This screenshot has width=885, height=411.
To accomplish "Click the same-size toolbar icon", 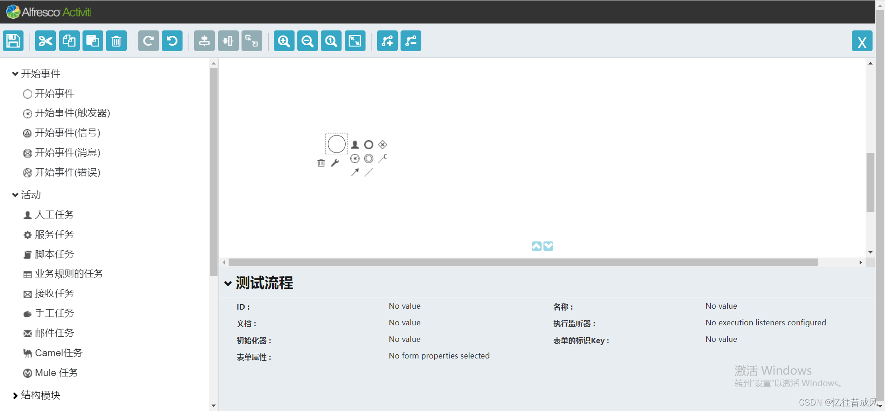I will (x=252, y=41).
